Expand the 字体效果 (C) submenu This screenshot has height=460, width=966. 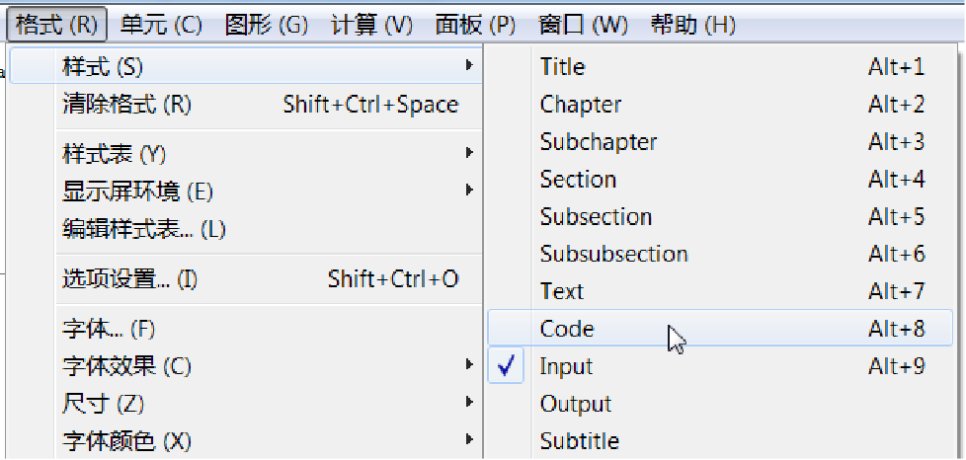[268, 366]
